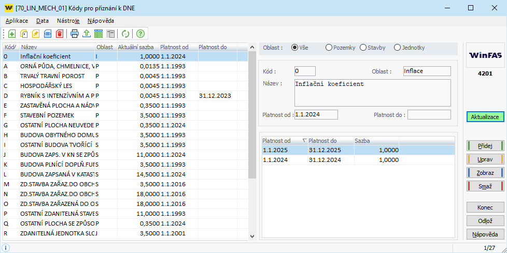Image resolution: width=507 pixels, height=253 pixels.
Task: Select row TRVALÝ TRAVNÍ POROST
Action: click(125, 76)
